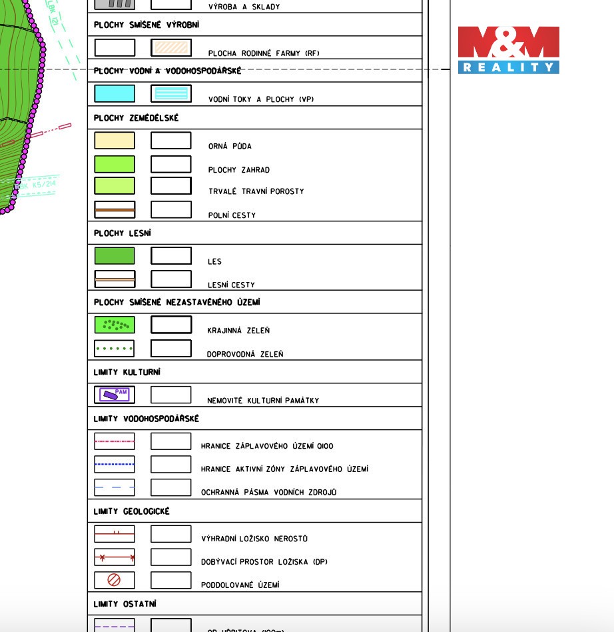Click the purple PAM cultural monument icon
This screenshot has height=632, width=614.
[x=115, y=395]
